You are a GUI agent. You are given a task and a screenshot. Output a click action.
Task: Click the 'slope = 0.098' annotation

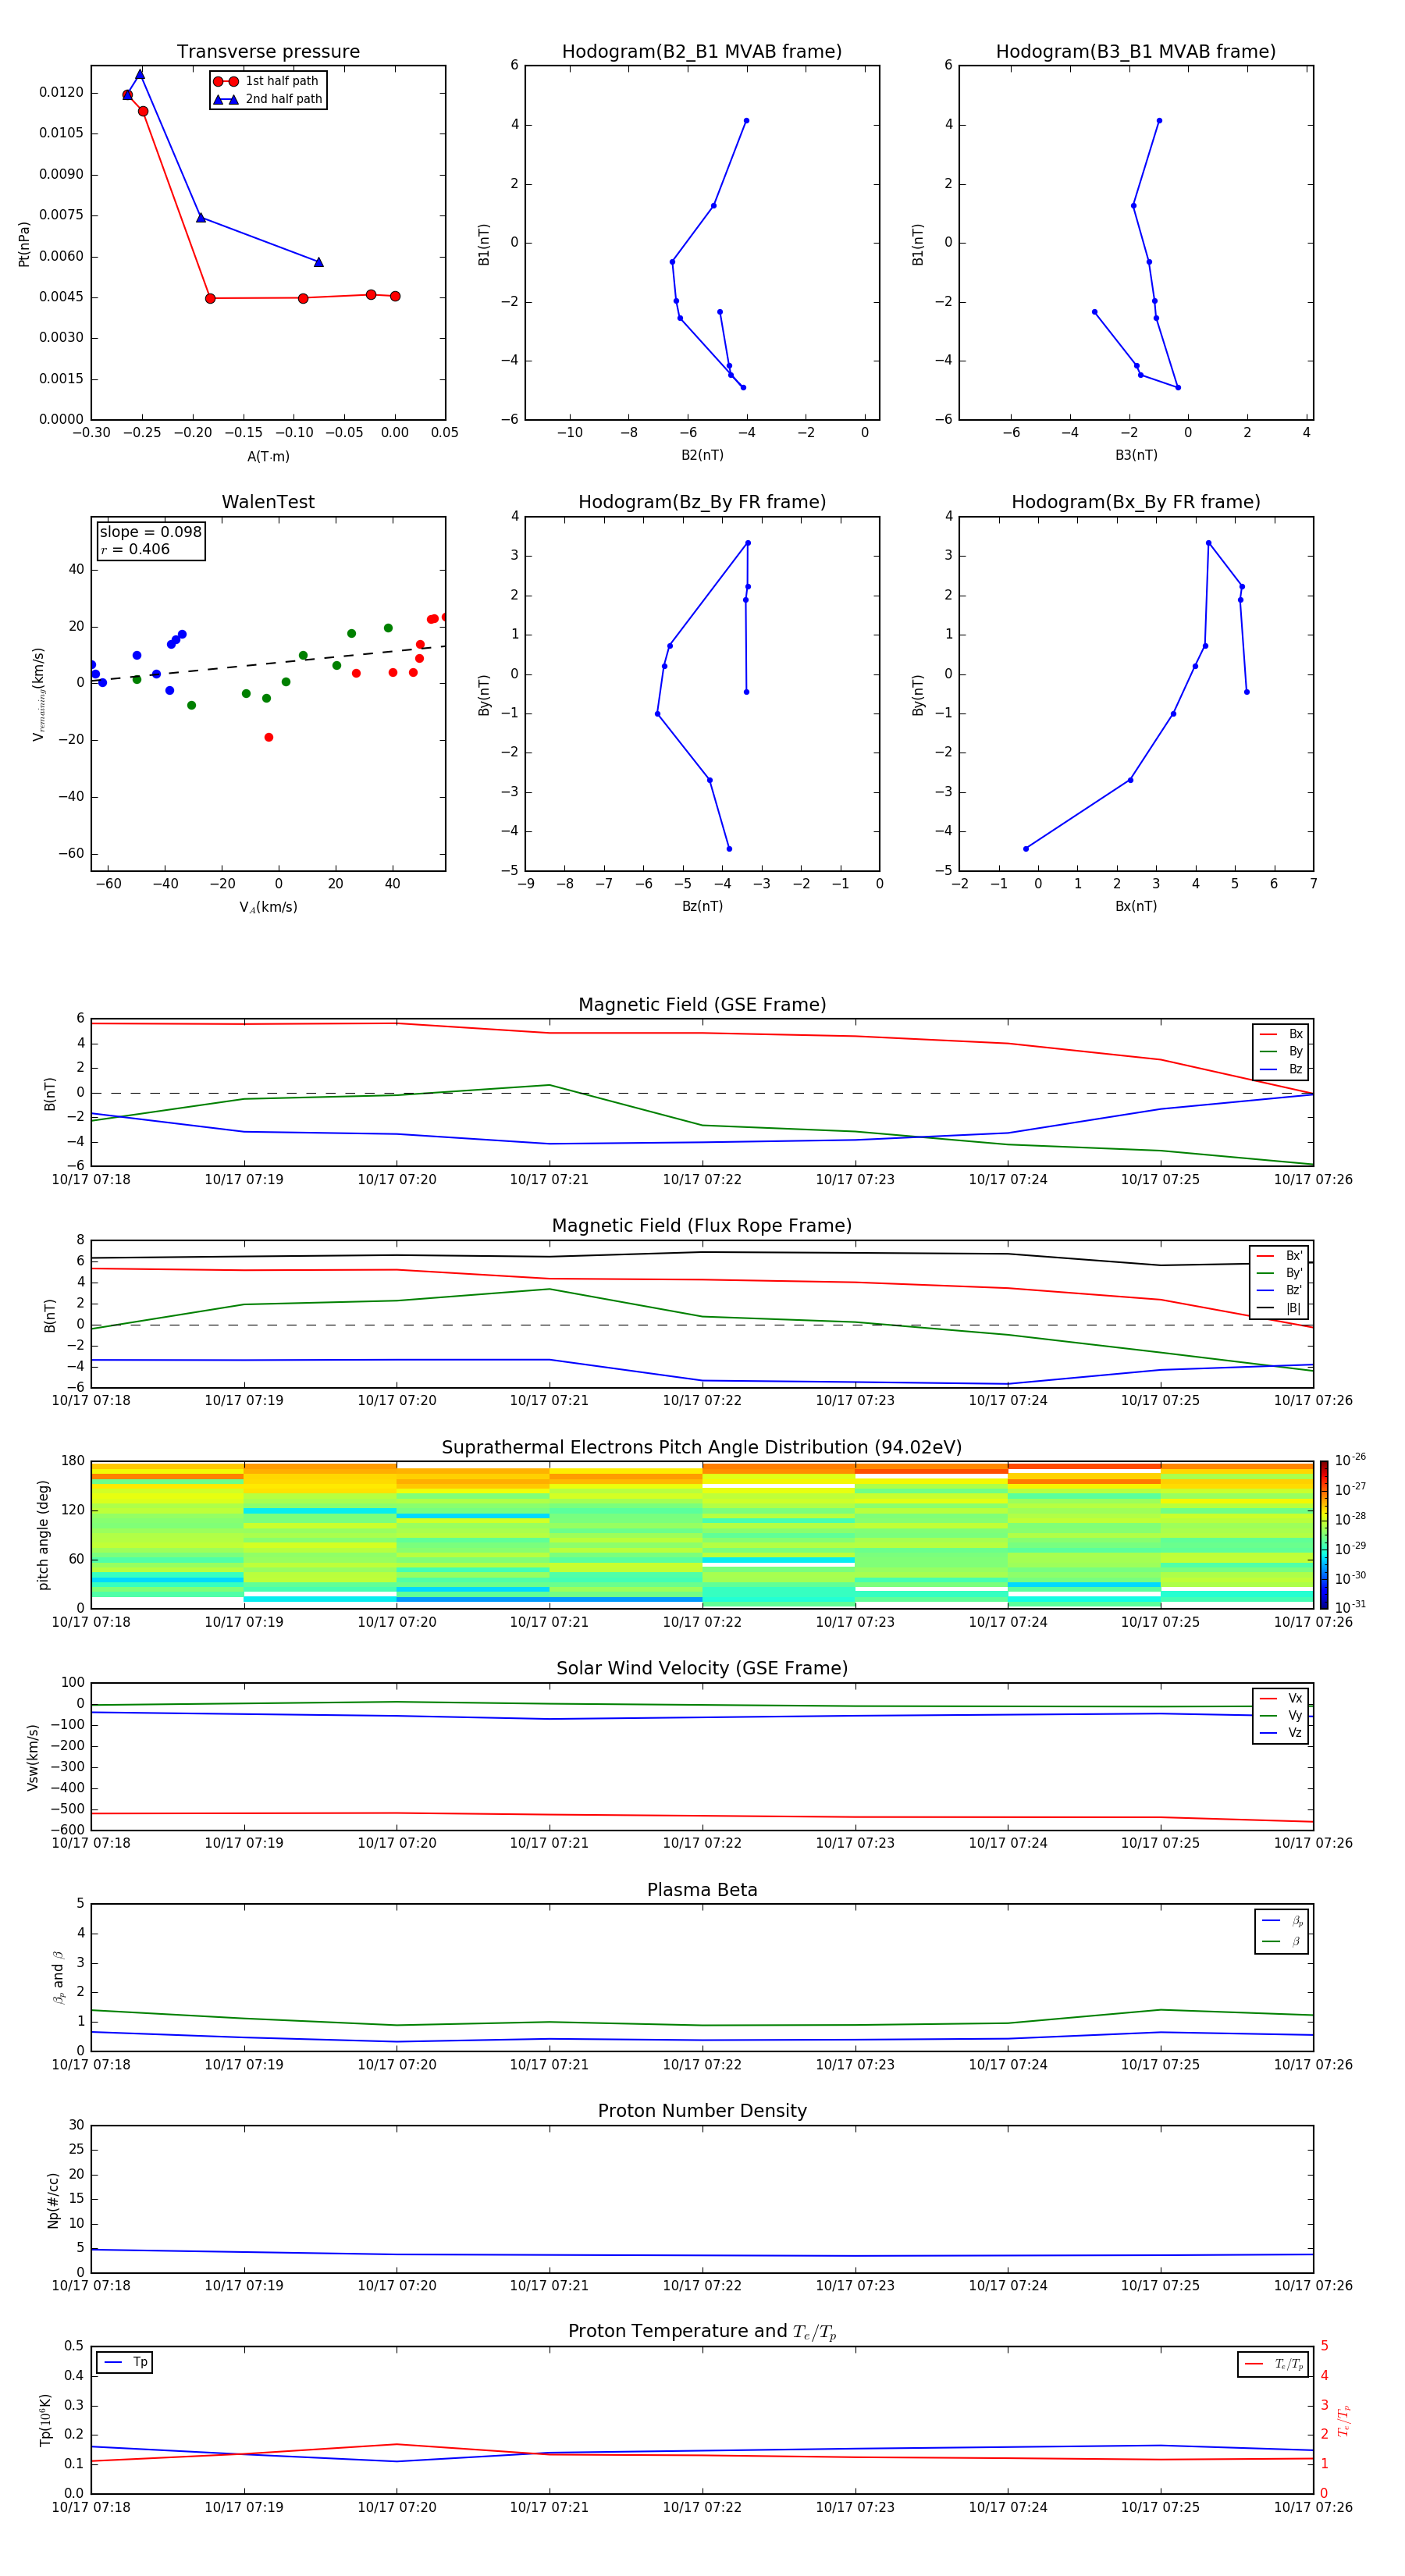coord(150,532)
